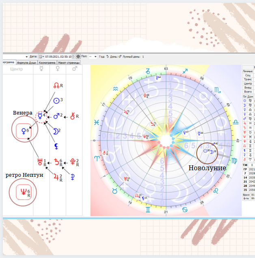Open the globe location icon in toolbar
This screenshot has width=255, height=258.
(x=78, y=56)
